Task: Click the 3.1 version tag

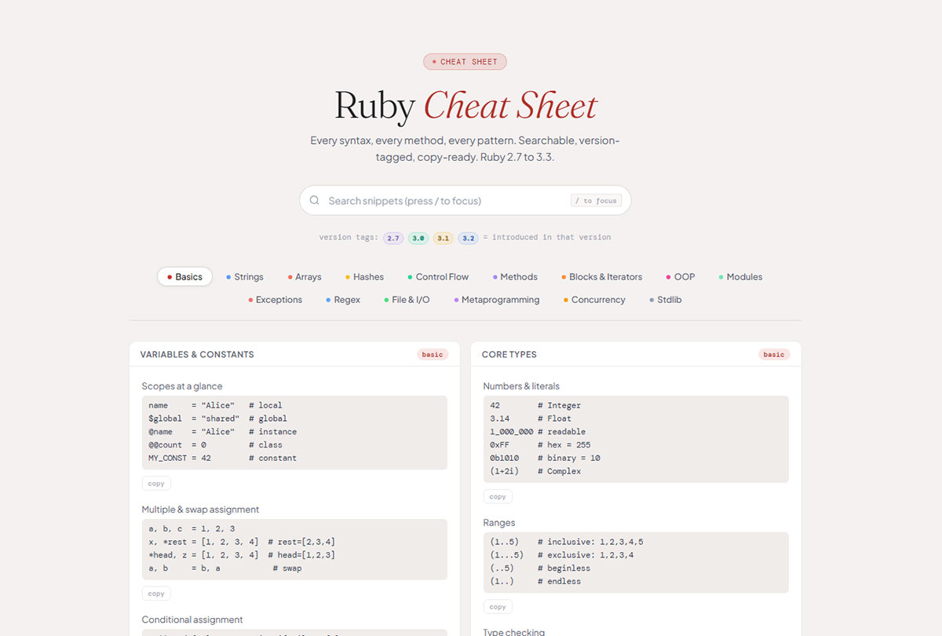Action: (444, 237)
